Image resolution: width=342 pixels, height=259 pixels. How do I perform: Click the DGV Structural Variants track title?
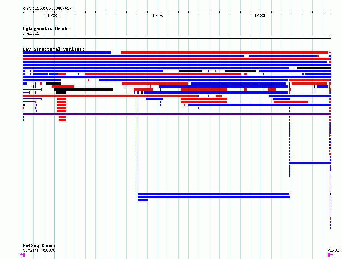54,49
